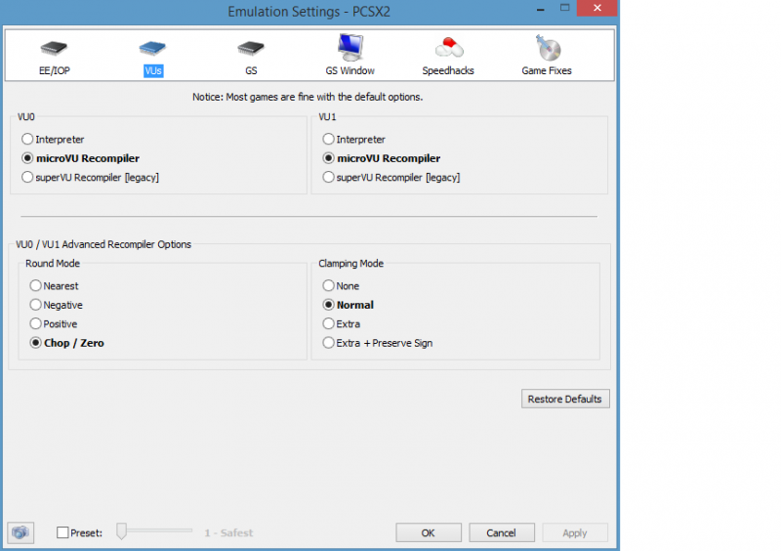Select Extra clamping mode option

point(329,324)
